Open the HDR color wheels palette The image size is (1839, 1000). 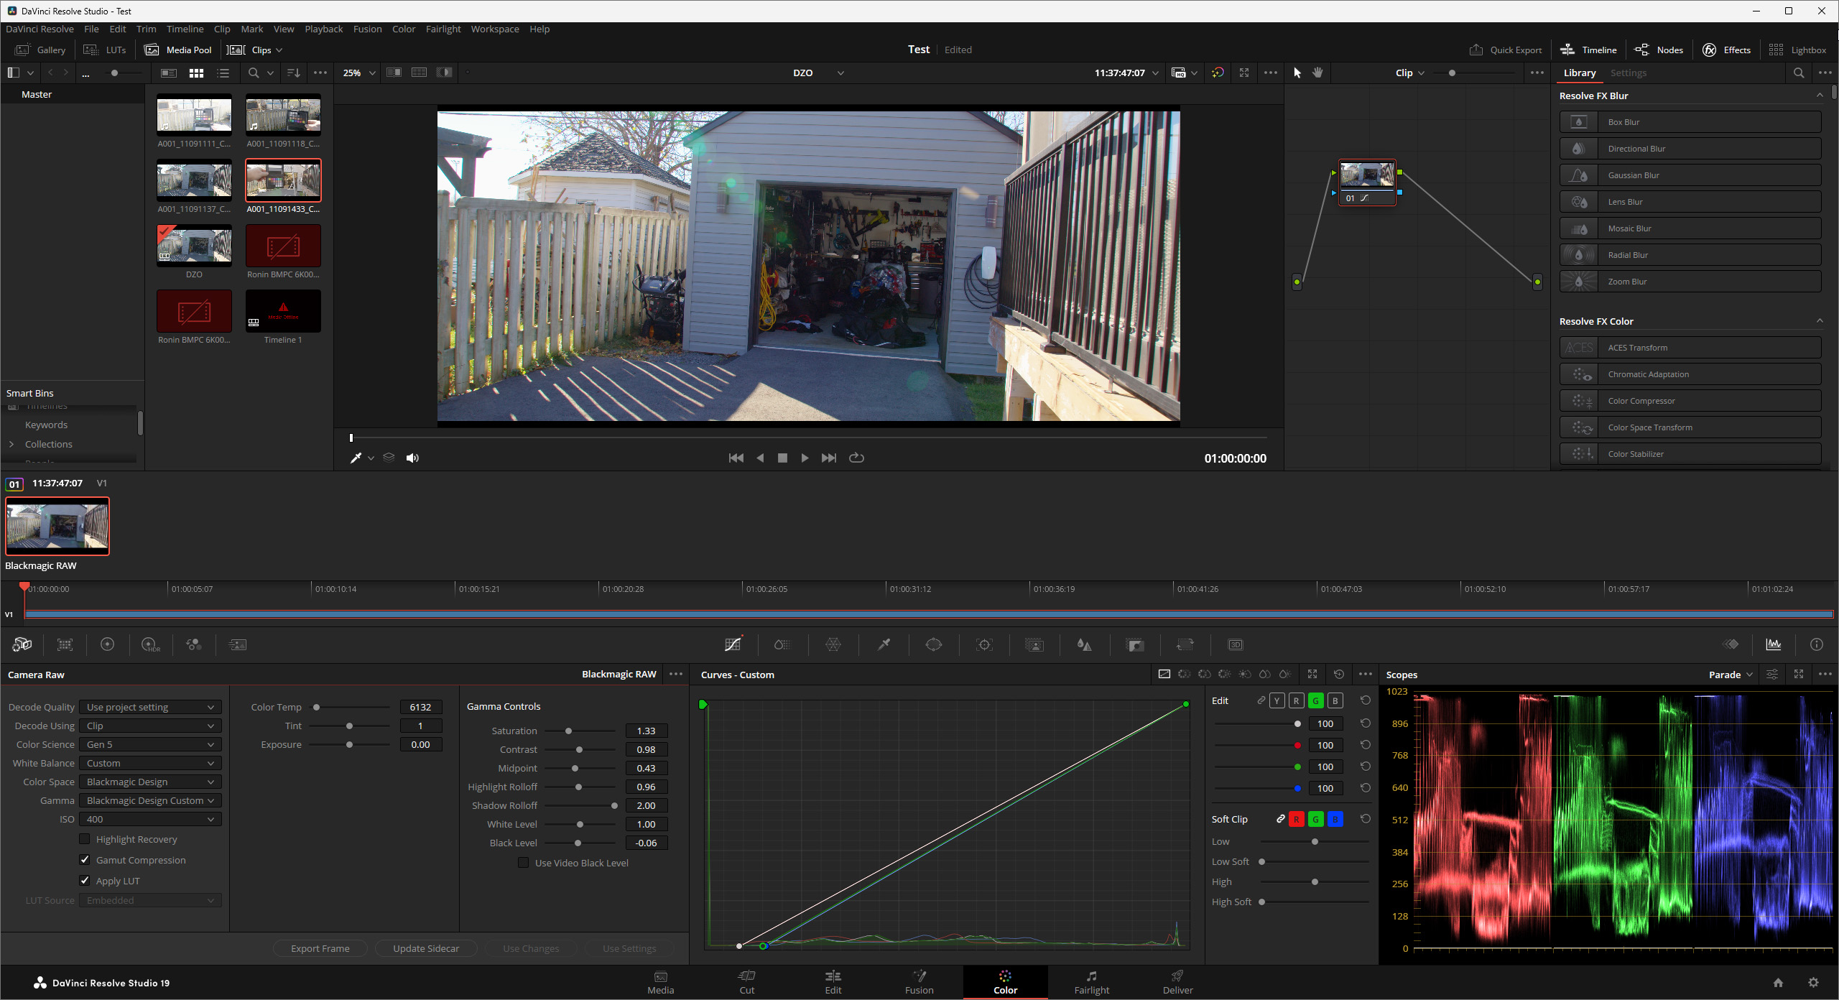[x=151, y=644]
